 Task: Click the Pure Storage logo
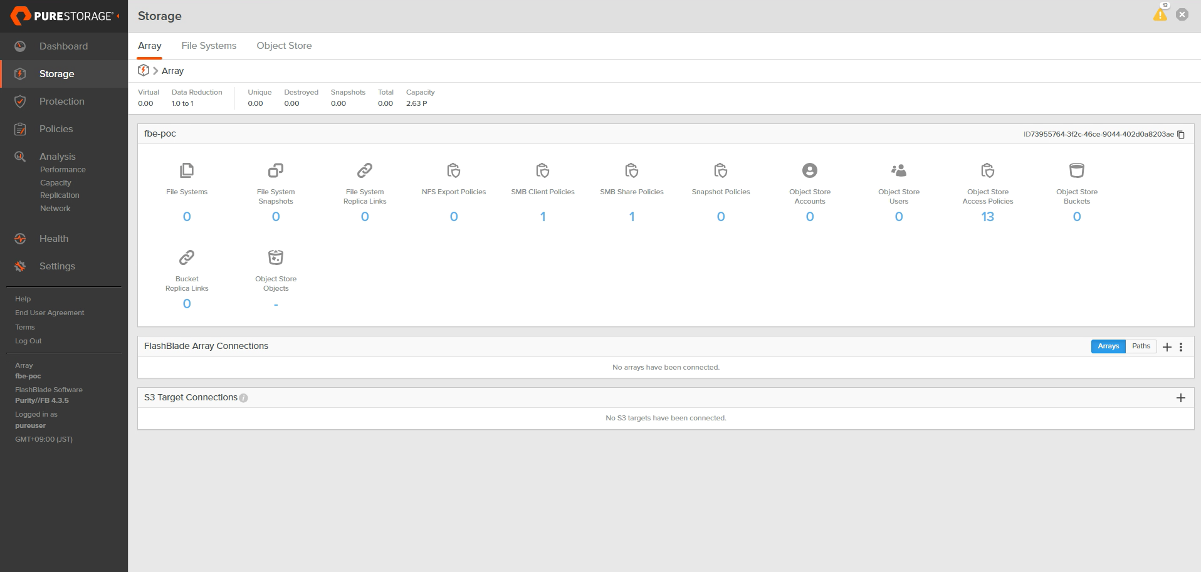(61, 16)
